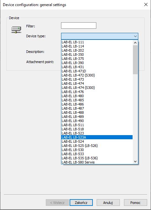This screenshot has width=151, height=210.
Task: Open help with the Pomoc button
Action: (135, 202)
